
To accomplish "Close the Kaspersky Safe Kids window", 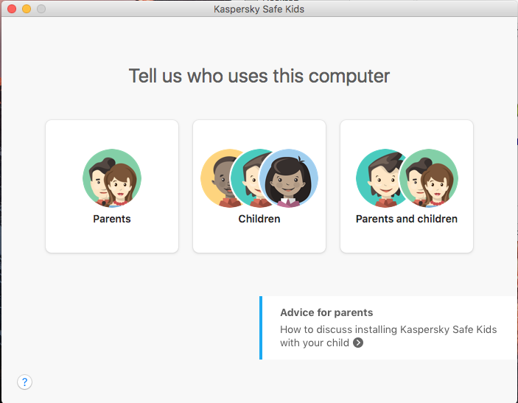I will click(12, 9).
